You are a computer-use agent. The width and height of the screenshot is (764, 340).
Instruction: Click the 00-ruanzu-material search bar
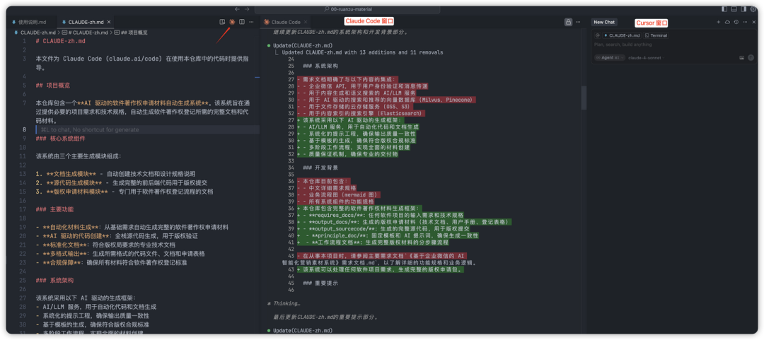pyautogui.click(x=347, y=8)
